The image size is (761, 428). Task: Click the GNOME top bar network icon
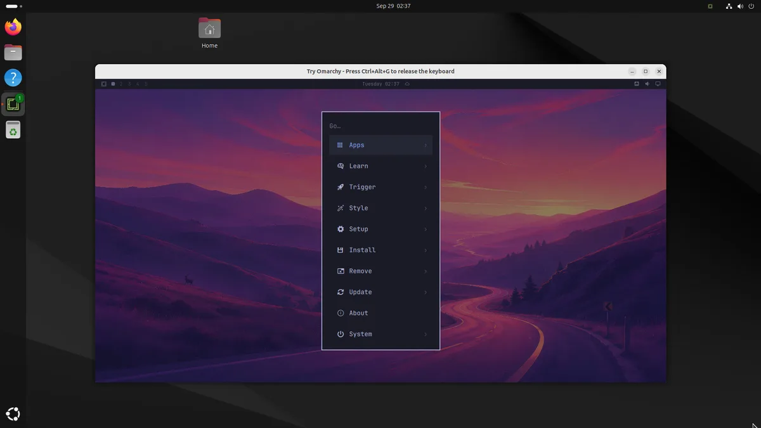(729, 6)
